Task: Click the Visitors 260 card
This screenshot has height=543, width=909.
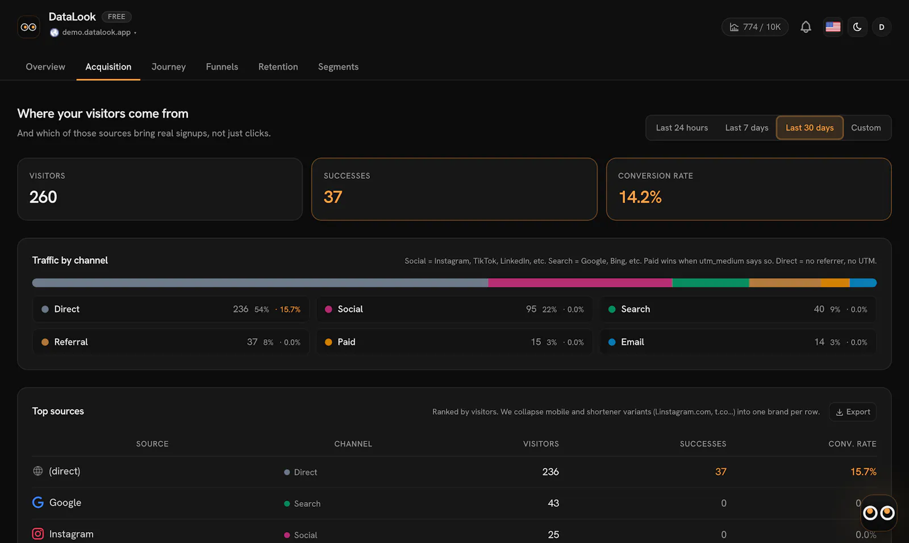Action: [x=160, y=189]
